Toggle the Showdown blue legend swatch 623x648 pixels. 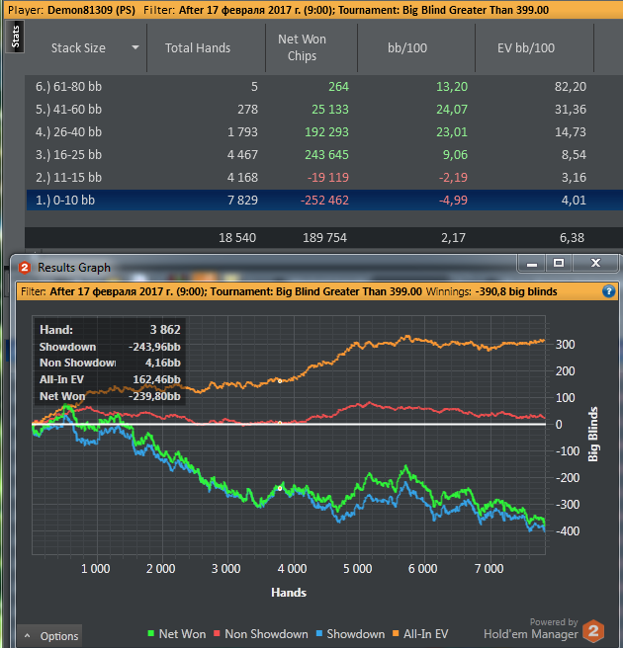pyautogui.click(x=319, y=633)
